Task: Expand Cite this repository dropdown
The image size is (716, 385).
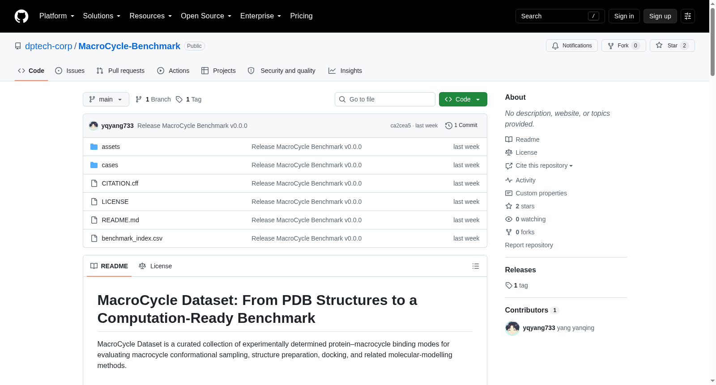Action: (544, 165)
